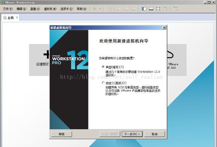217x147 pixels.
Task: Click the 取消 button
Action: point(155,134)
